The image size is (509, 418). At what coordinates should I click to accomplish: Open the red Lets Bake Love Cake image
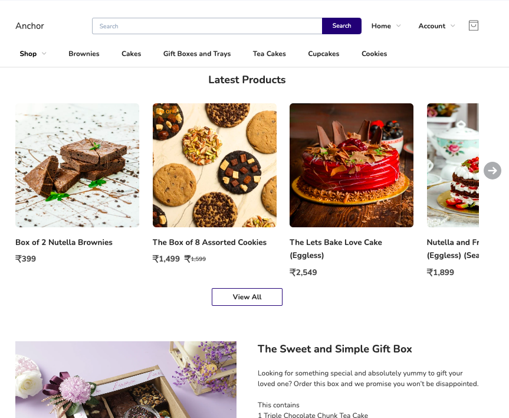(x=352, y=165)
